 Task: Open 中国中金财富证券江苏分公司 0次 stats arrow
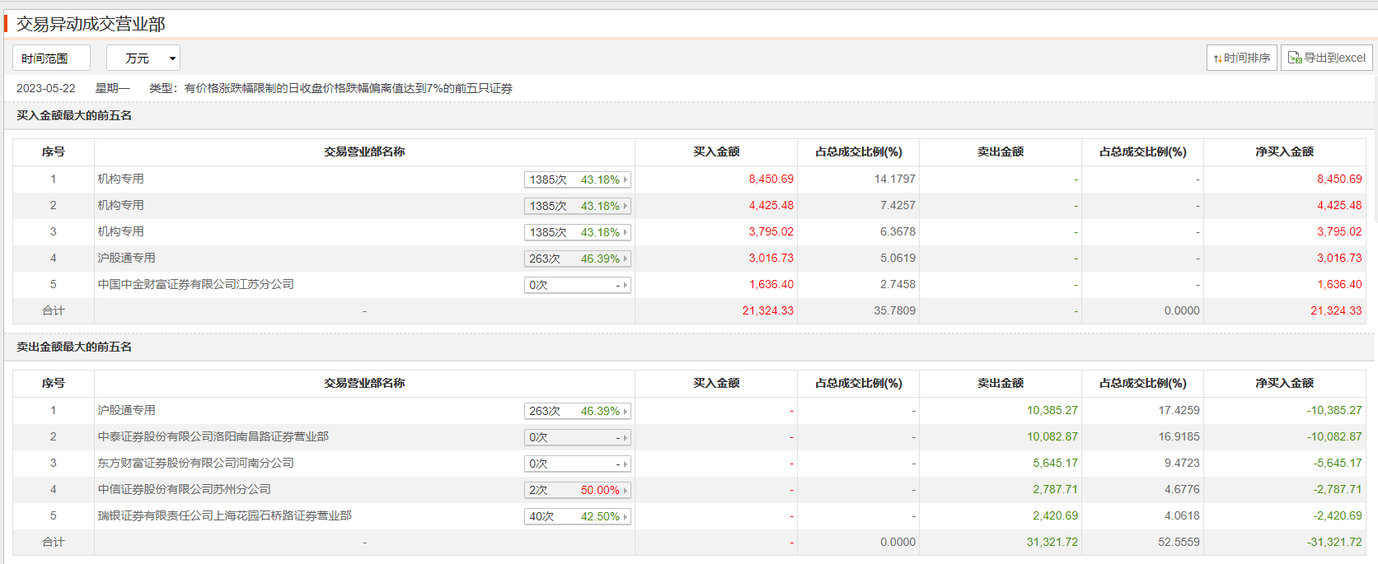click(x=625, y=285)
